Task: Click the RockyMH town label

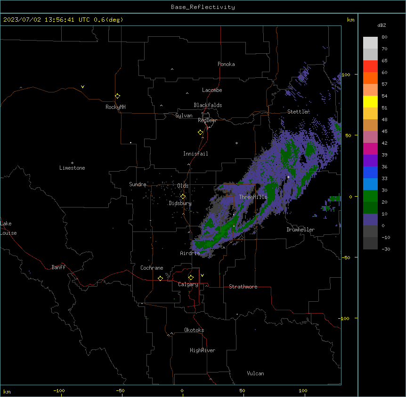Action: pyautogui.click(x=115, y=107)
